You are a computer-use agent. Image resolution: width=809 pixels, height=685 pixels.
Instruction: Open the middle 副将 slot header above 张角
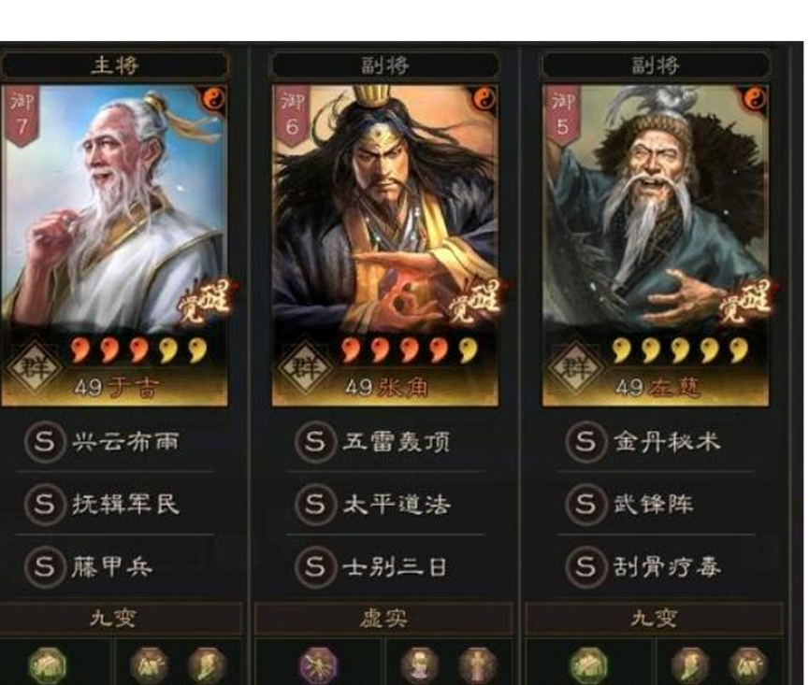[x=385, y=65]
